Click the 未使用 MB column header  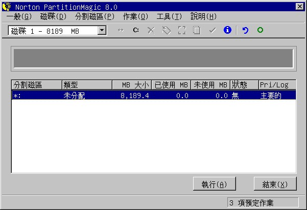click(x=210, y=85)
